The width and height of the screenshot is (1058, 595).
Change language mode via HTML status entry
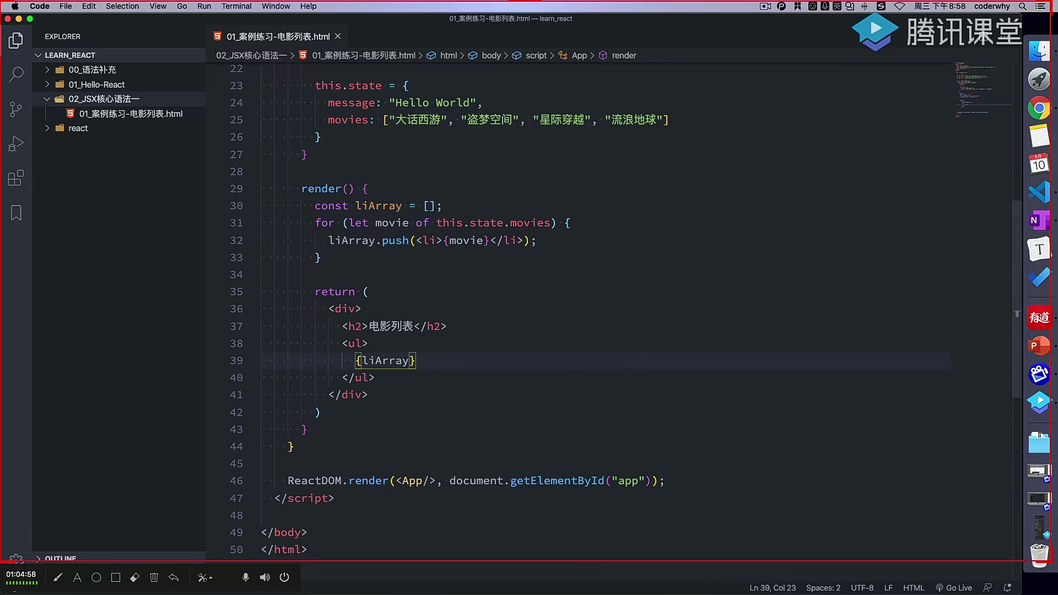point(914,588)
